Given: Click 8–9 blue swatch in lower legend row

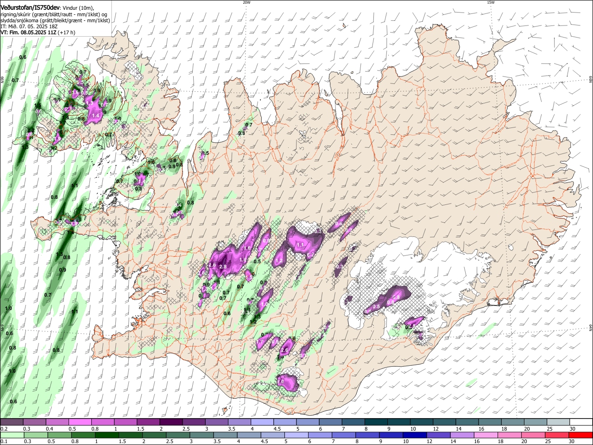Looking at the screenshot, I should (x=367, y=435).
